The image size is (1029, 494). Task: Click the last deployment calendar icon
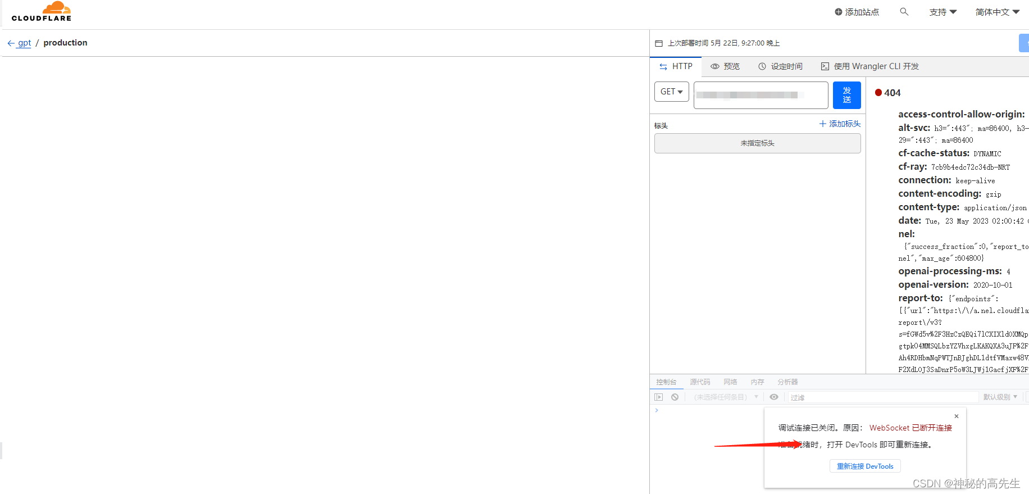click(x=659, y=43)
